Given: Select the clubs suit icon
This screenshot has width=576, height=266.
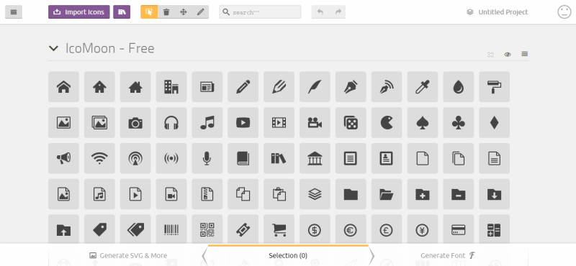Looking at the screenshot, I should pyautogui.click(x=459, y=122).
